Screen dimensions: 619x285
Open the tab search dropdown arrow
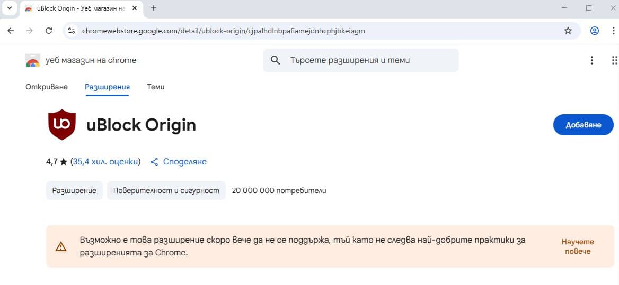coord(10,8)
